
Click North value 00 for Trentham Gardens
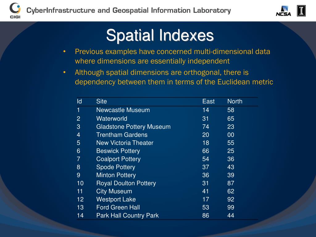coord(231,135)
